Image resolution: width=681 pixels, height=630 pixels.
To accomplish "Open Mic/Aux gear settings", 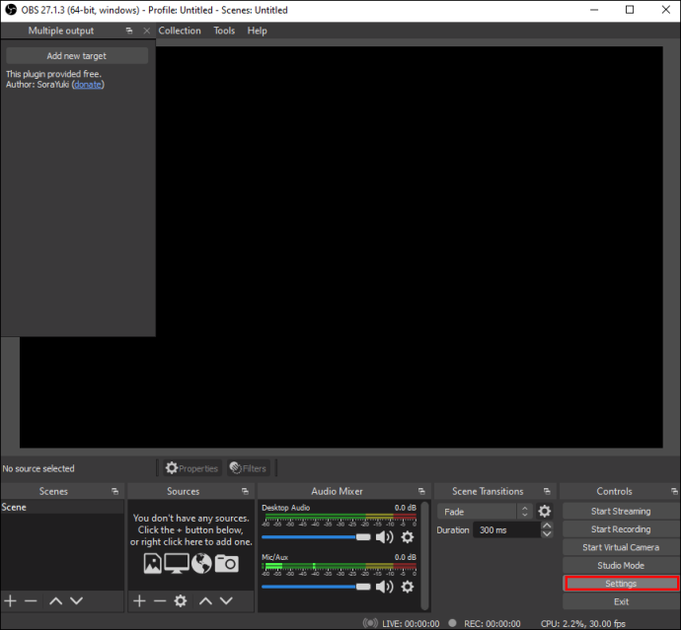I will pos(408,587).
